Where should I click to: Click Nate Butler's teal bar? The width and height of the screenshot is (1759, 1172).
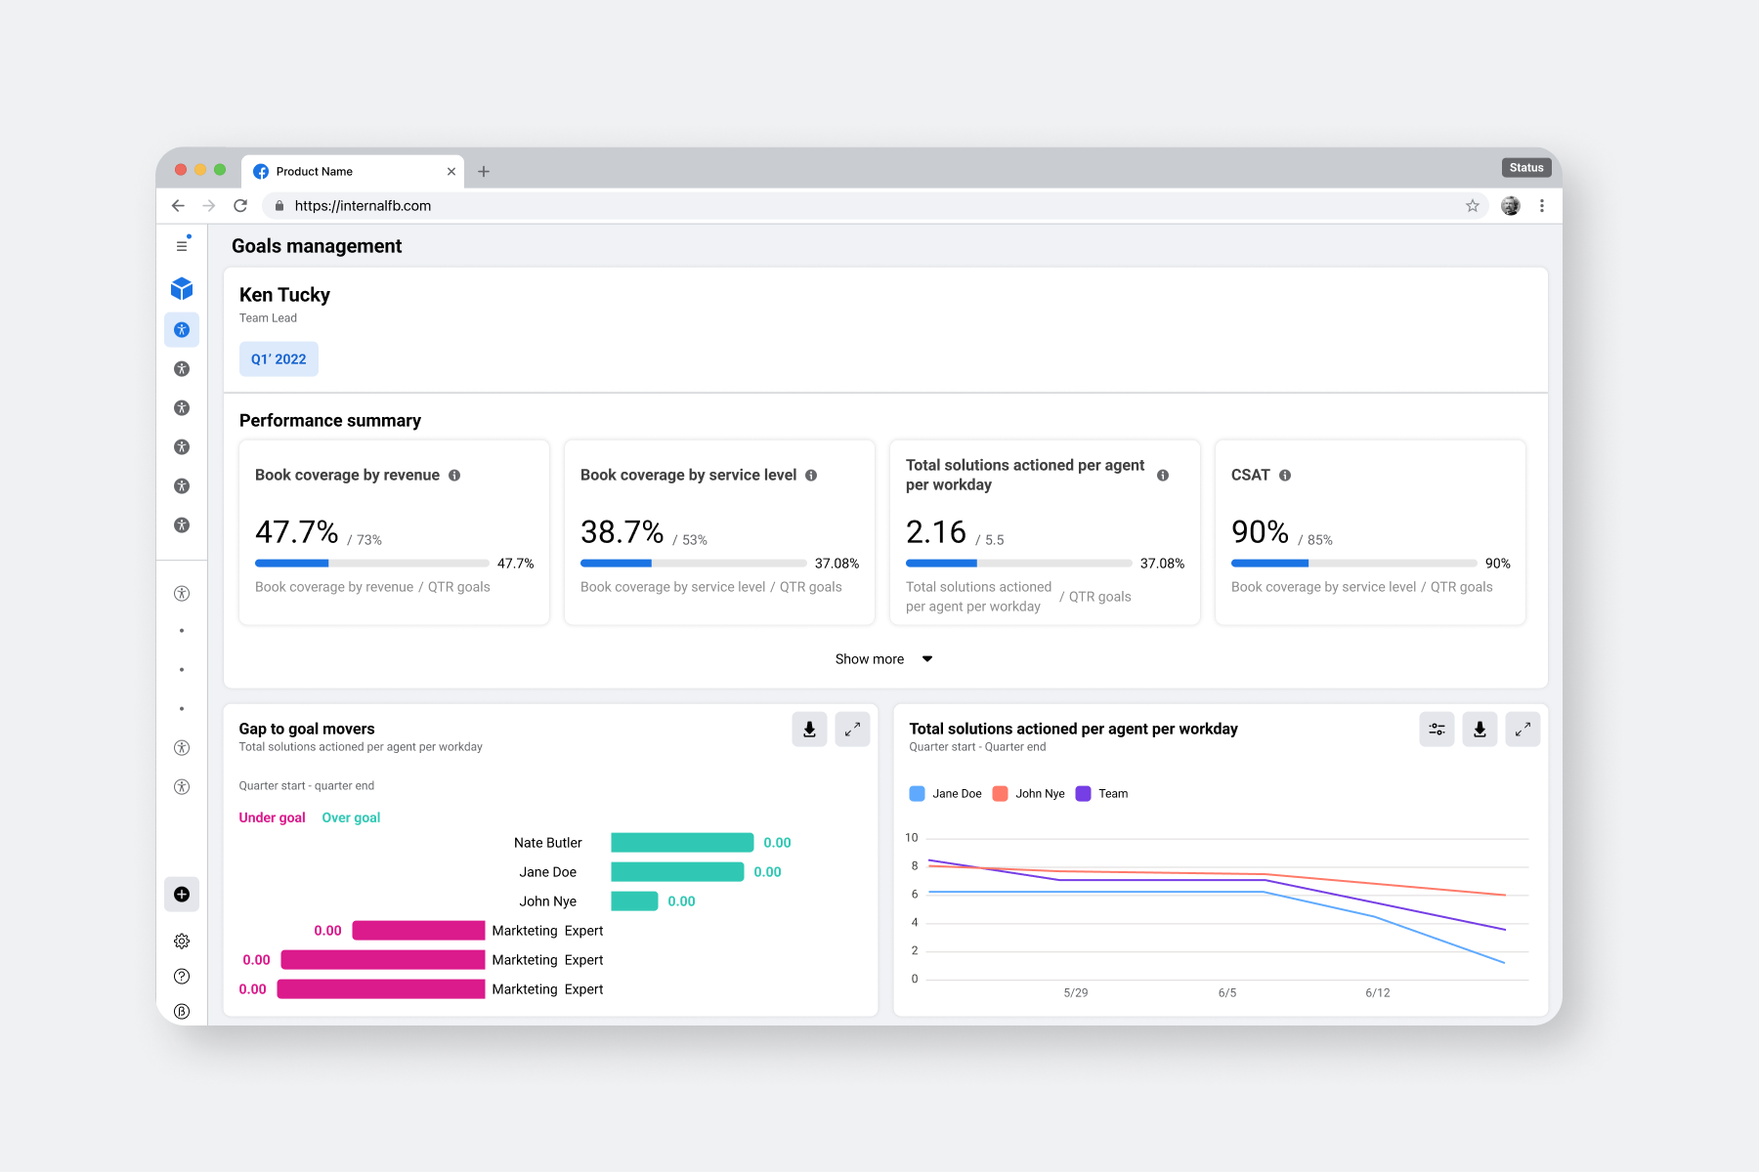[682, 843]
